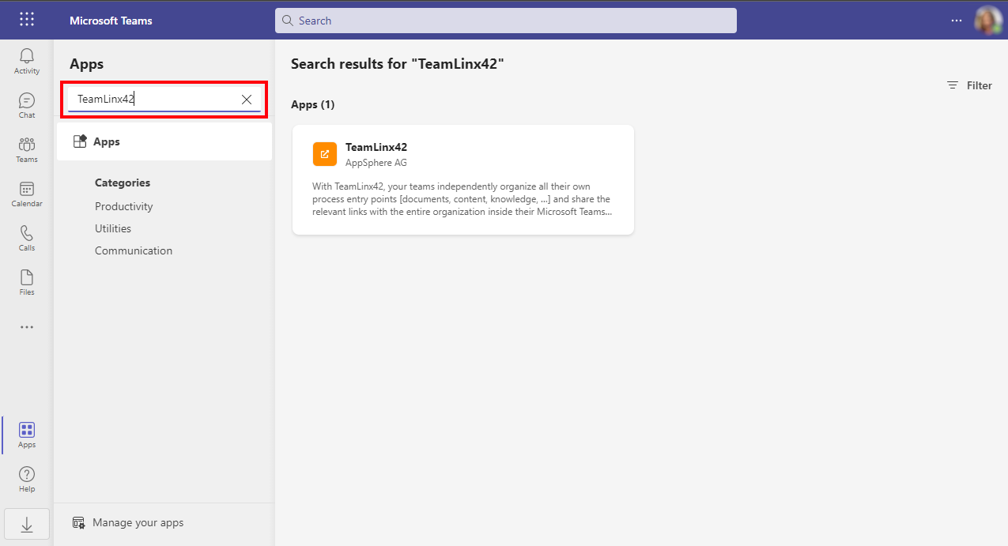Open settings and more menu
Viewport: 1008px width, 546px height.
coord(956,20)
